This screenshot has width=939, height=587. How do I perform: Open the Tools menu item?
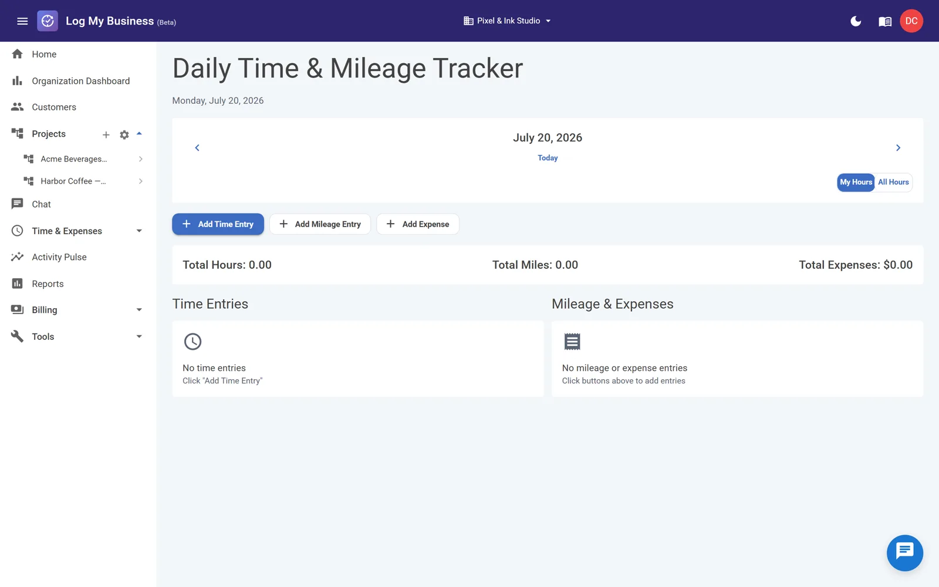(43, 336)
